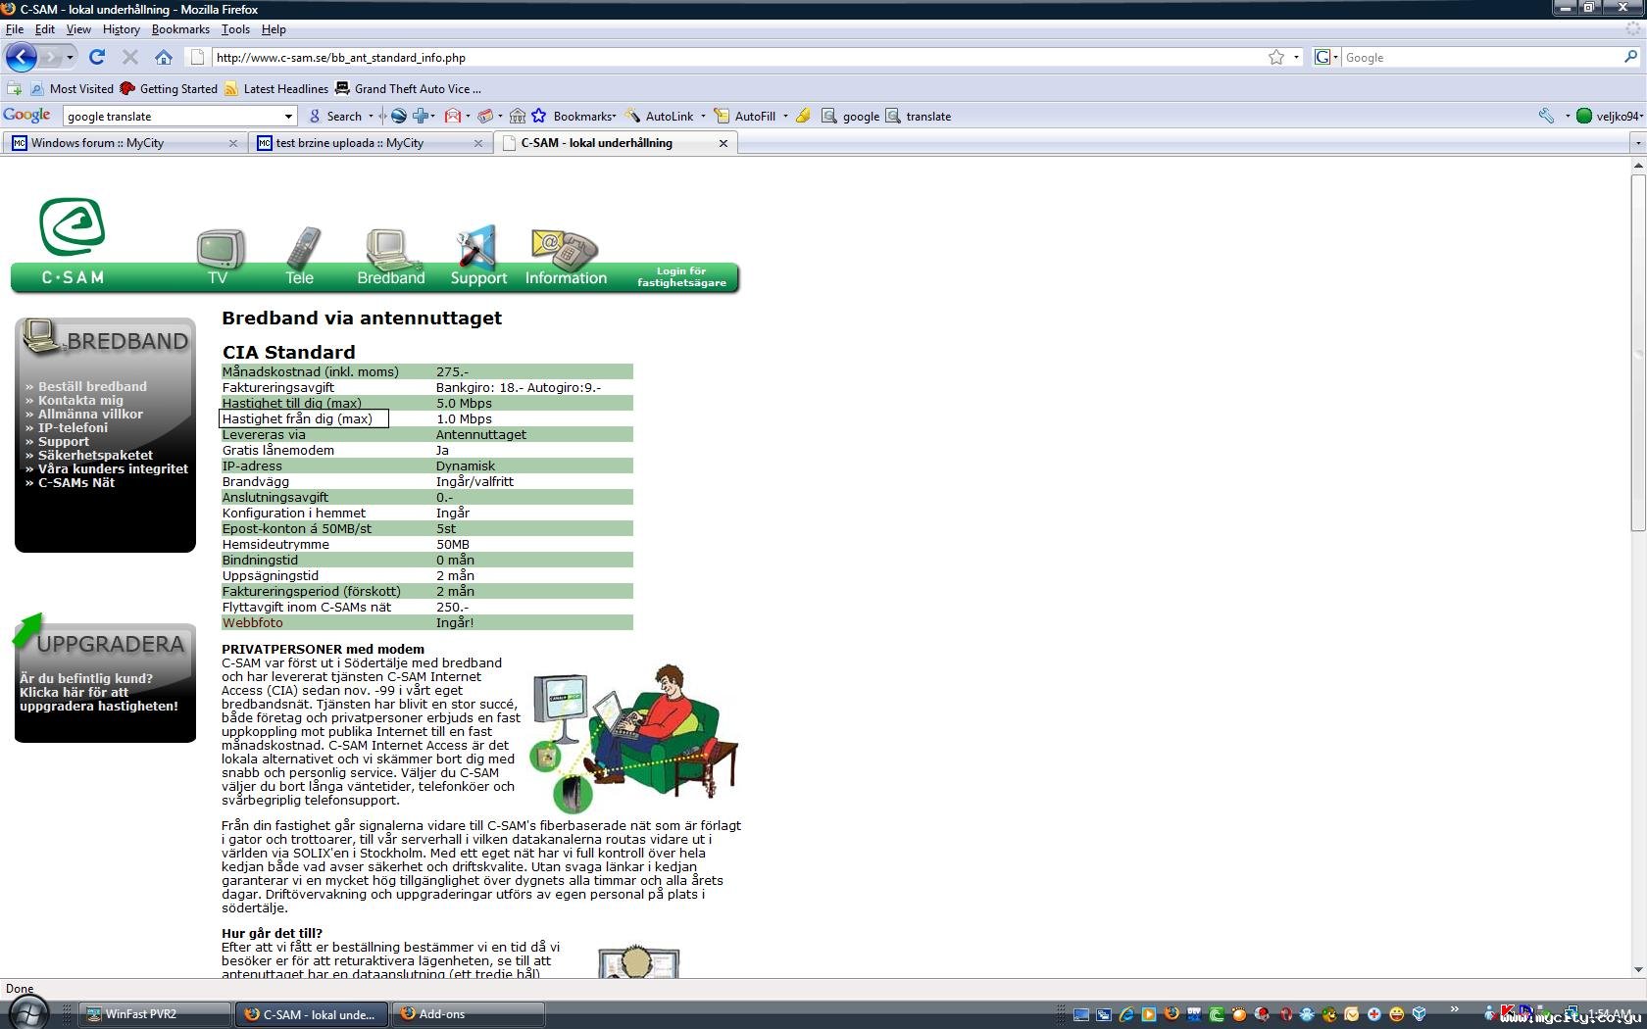This screenshot has height=1029, width=1647.
Task: Click the blue plus icon in Google toolbar
Action: (x=421, y=116)
